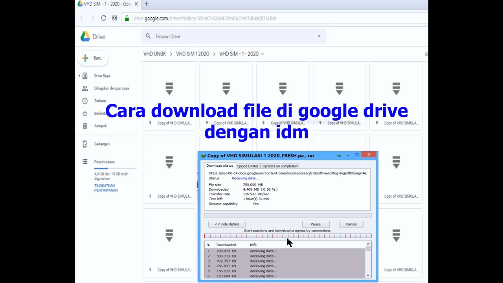503x283 pixels.
Task: Click the Hide details button
Action: click(x=227, y=224)
